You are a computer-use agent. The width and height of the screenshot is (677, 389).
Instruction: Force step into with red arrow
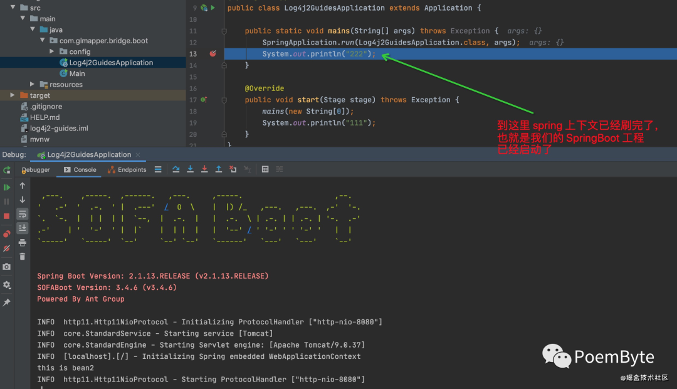point(204,169)
